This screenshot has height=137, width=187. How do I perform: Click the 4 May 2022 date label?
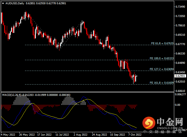point(8,135)
